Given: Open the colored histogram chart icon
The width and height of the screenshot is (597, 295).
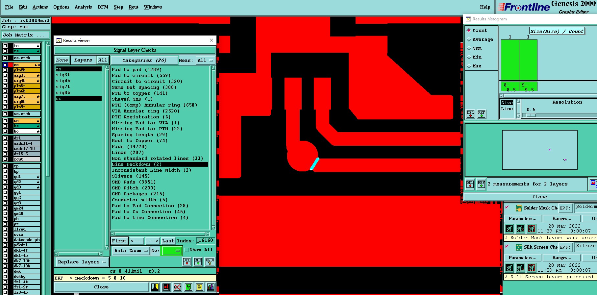Looking at the screenshot, I should click(211, 287).
